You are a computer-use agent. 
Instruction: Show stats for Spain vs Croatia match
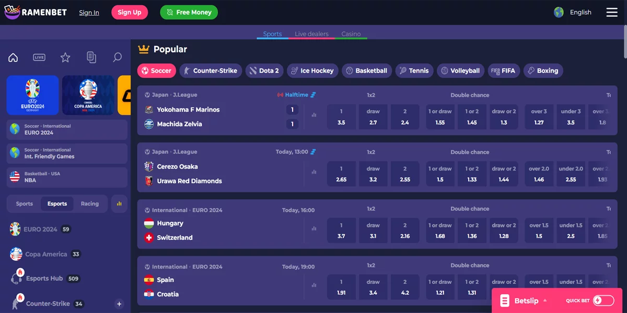(314, 285)
